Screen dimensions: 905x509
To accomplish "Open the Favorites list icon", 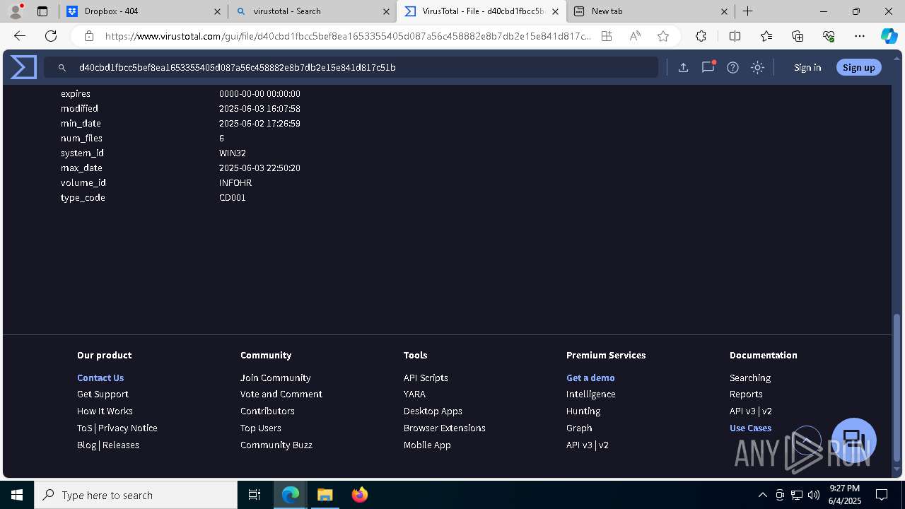I will pos(766,36).
